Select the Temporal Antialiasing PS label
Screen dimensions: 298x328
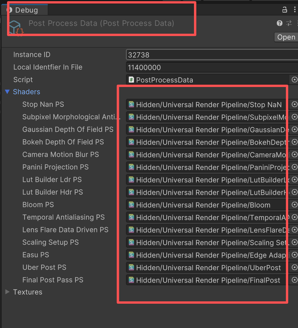click(x=63, y=217)
